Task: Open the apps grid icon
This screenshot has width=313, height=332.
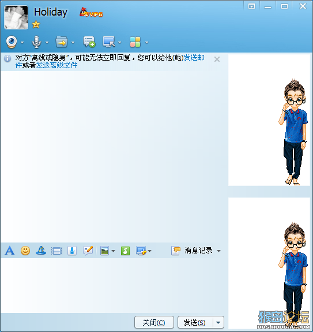Action: click(x=135, y=42)
